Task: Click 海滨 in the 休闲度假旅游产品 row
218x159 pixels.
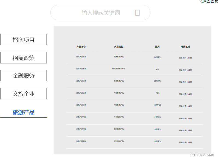Action: (157, 69)
